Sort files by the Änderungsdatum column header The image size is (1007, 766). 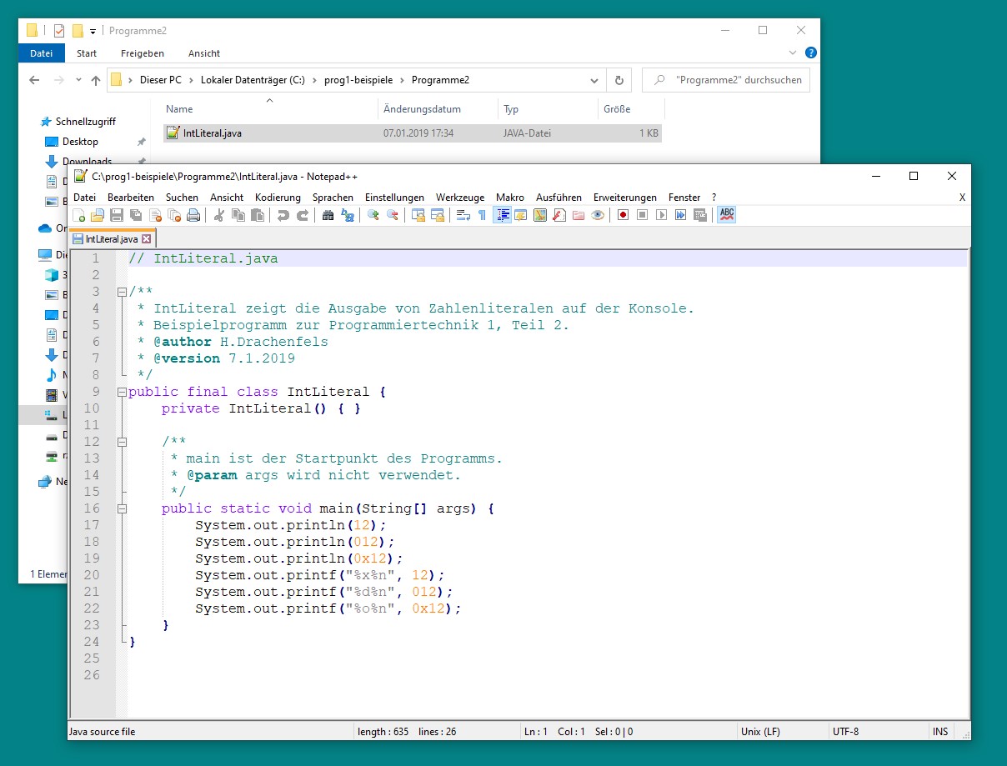(x=423, y=109)
